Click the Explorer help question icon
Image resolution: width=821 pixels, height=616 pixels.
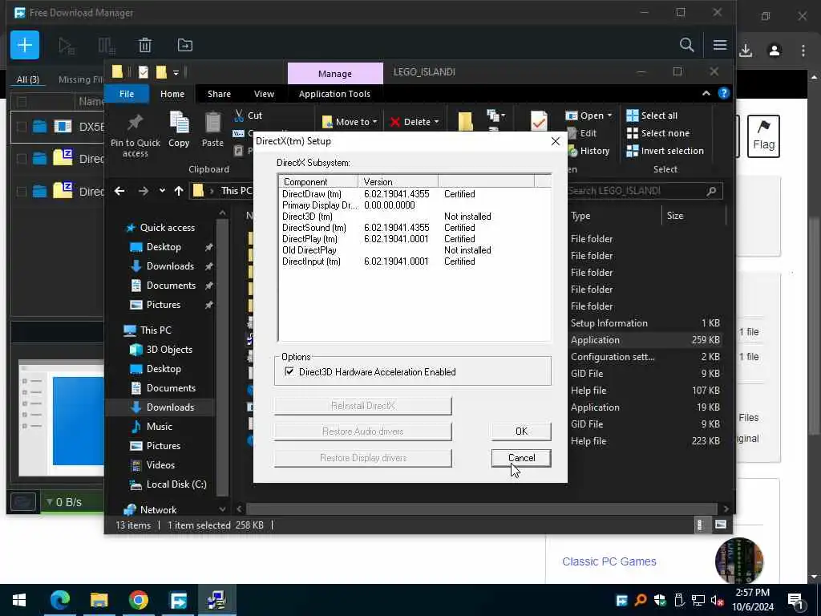pos(724,93)
